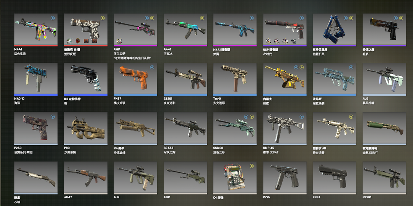Click the blue CT badge on FN57 橘皮涂装

[152, 67]
